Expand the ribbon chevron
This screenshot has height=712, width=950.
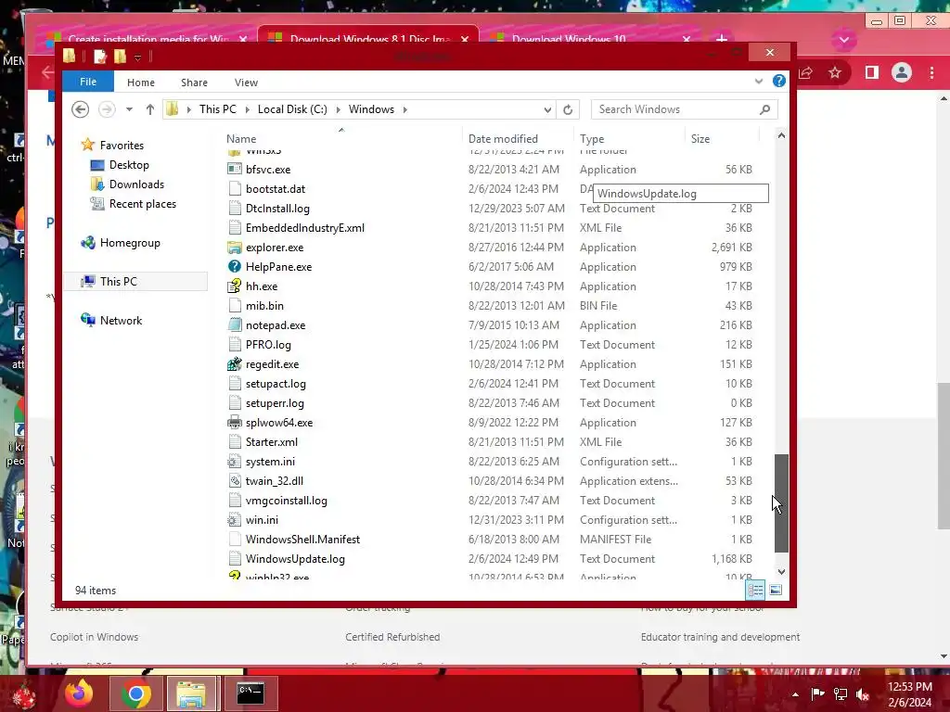click(x=759, y=82)
